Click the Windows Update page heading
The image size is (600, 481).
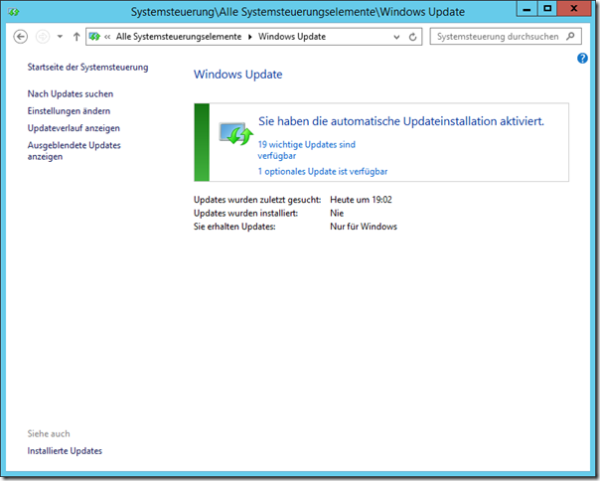pyautogui.click(x=238, y=75)
